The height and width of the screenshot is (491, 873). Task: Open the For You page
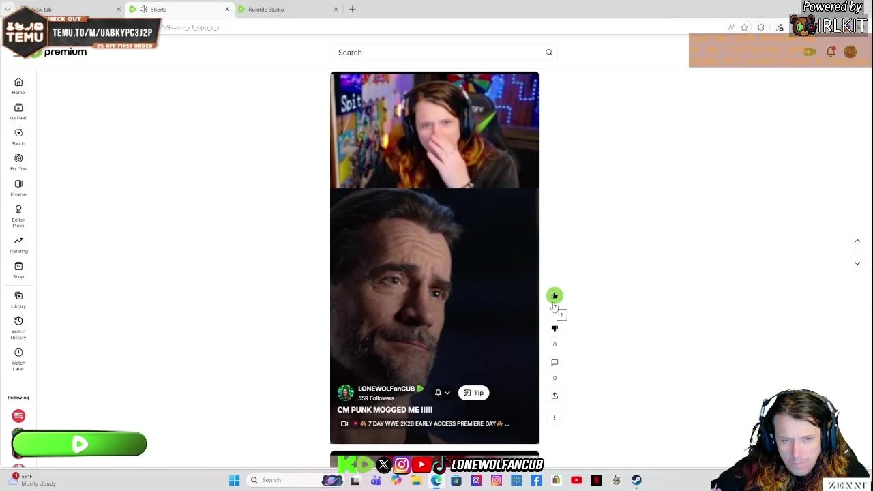[18, 162]
